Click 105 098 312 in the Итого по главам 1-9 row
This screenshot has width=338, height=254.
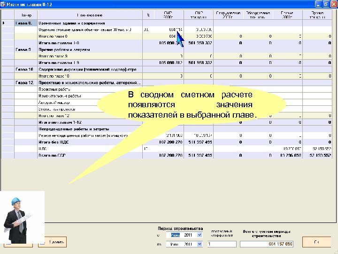point(171,63)
